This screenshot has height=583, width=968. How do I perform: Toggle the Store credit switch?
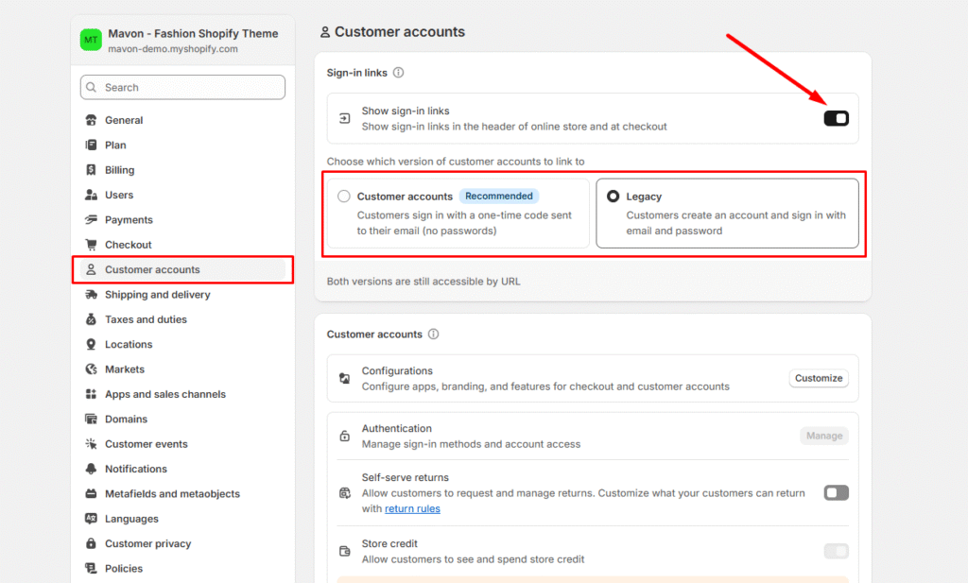[x=836, y=551]
